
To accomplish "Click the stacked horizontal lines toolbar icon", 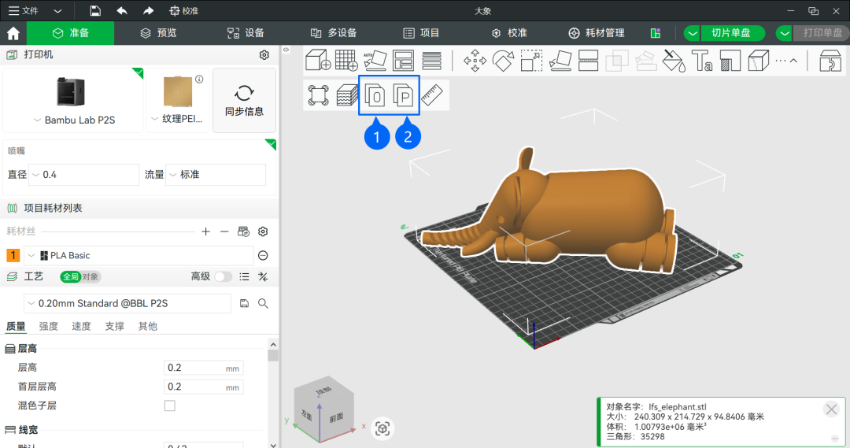I will coord(431,60).
